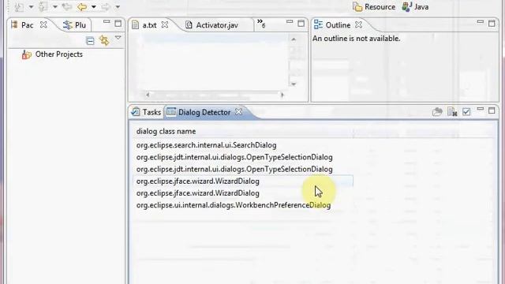Switch to the Resource perspective
Screen dimensions: 505x284
tap(374, 7)
